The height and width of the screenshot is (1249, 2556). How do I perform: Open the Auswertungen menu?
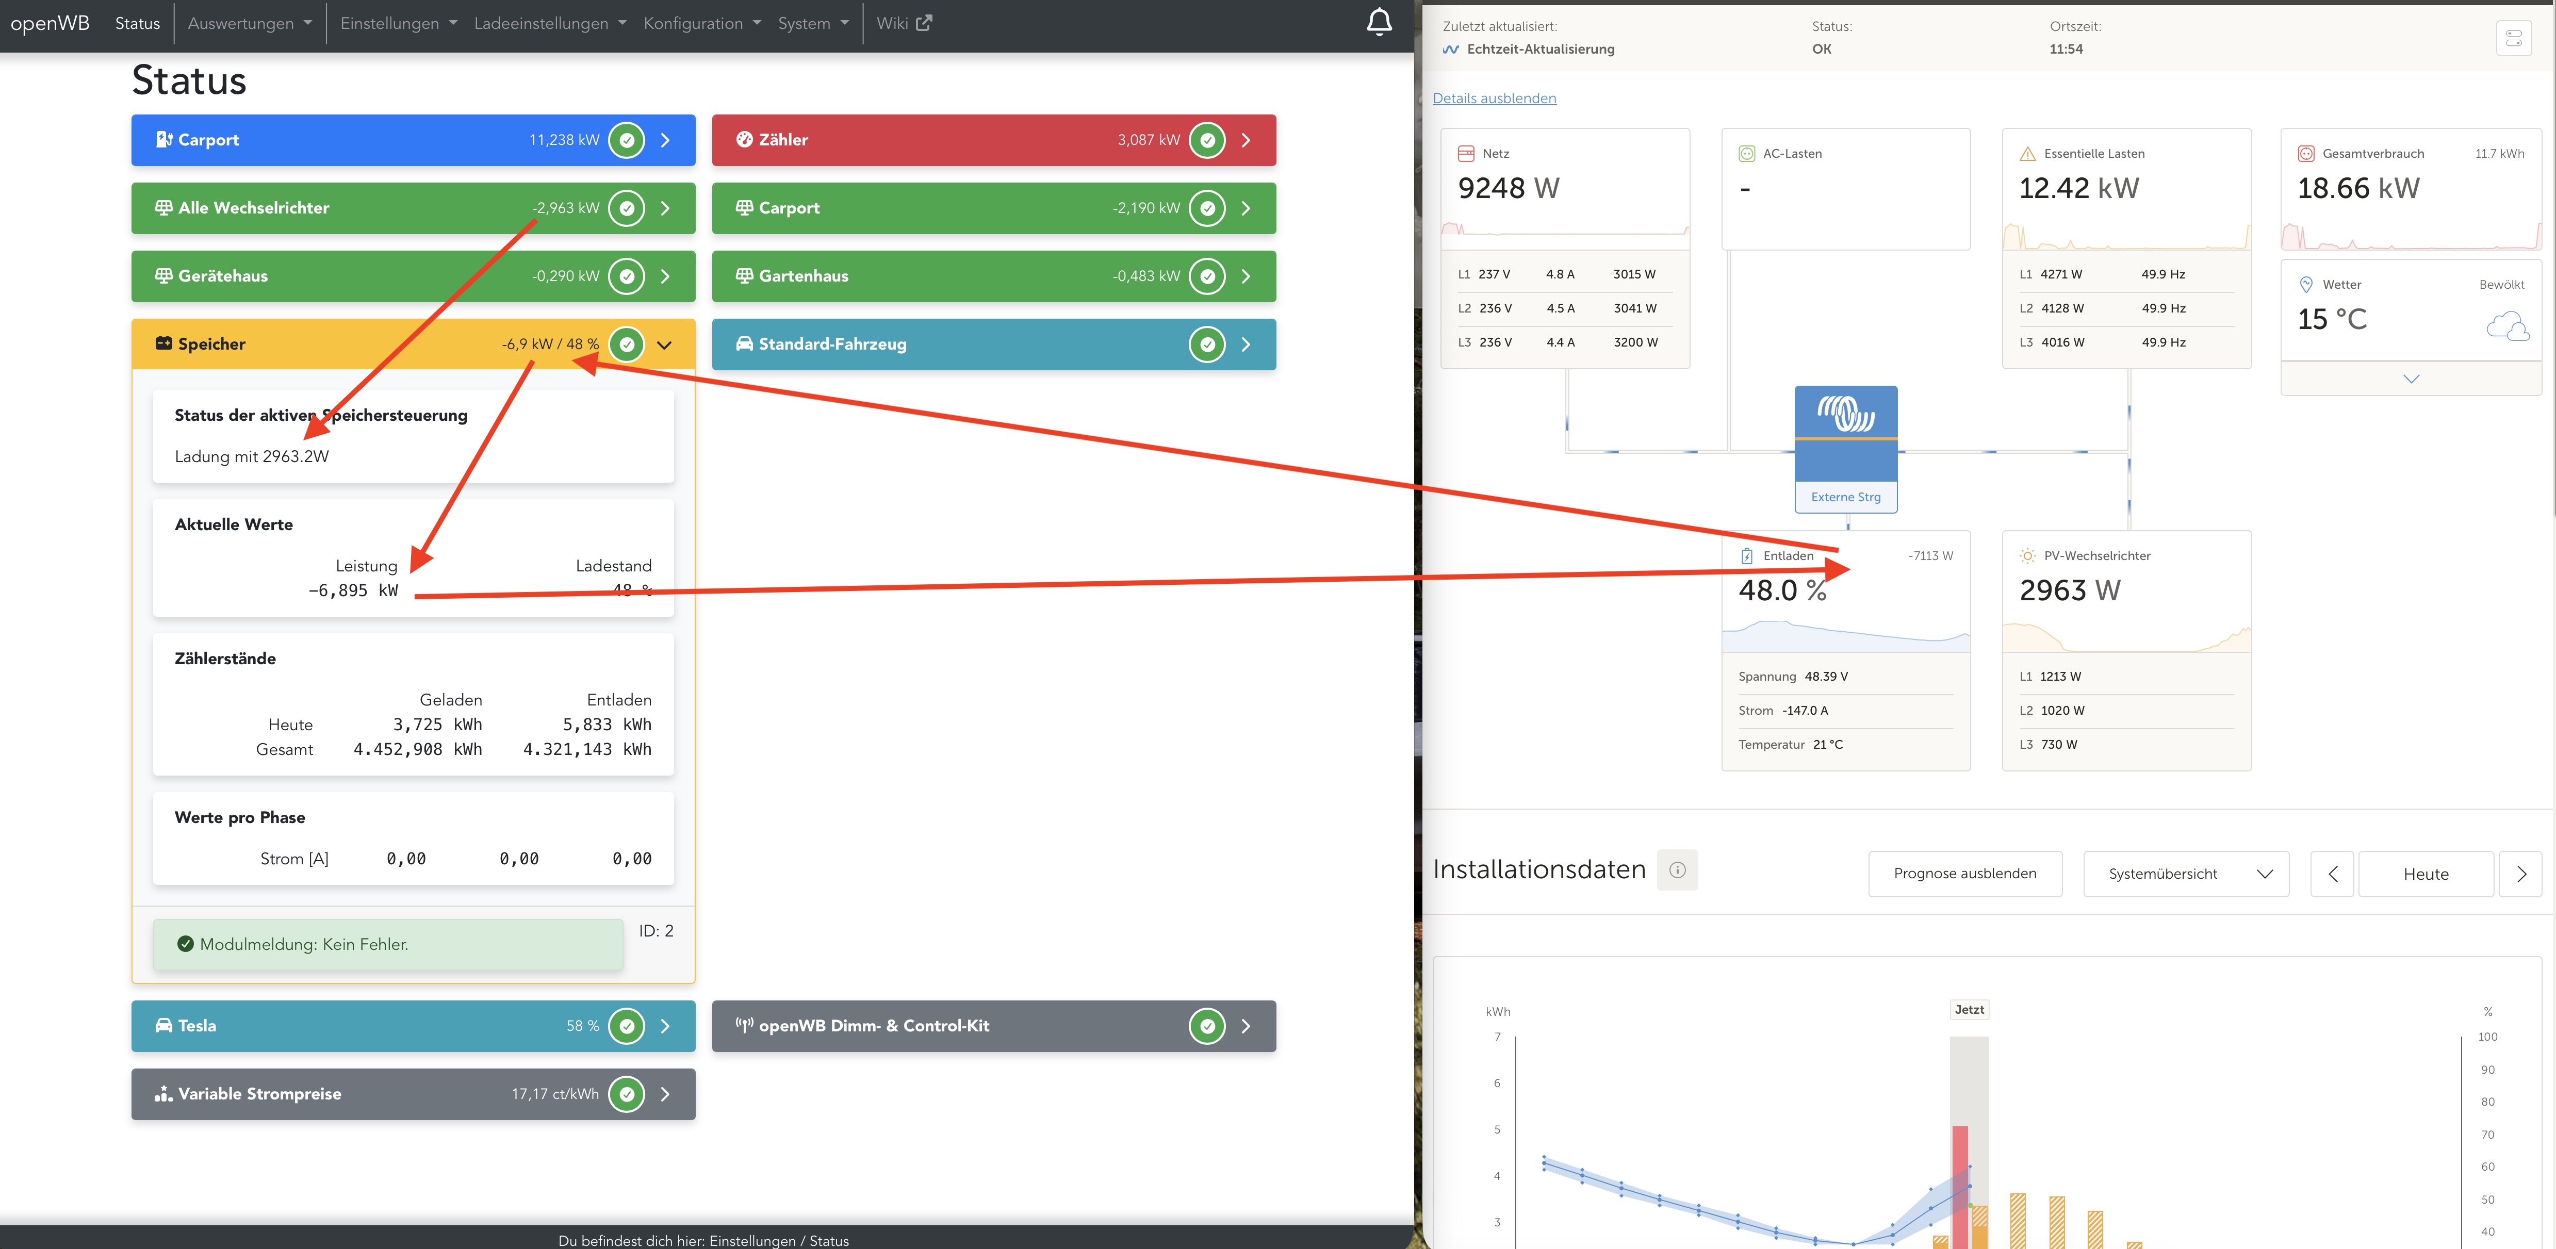[249, 23]
